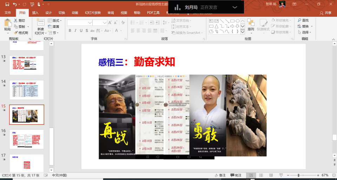Viewport: 337px width, 180px height.
Task: Click Align Left paragraph icon
Action: (x=133, y=31)
